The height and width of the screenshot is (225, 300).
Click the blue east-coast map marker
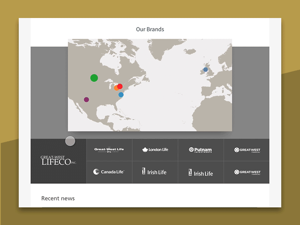tap(120, 94)
